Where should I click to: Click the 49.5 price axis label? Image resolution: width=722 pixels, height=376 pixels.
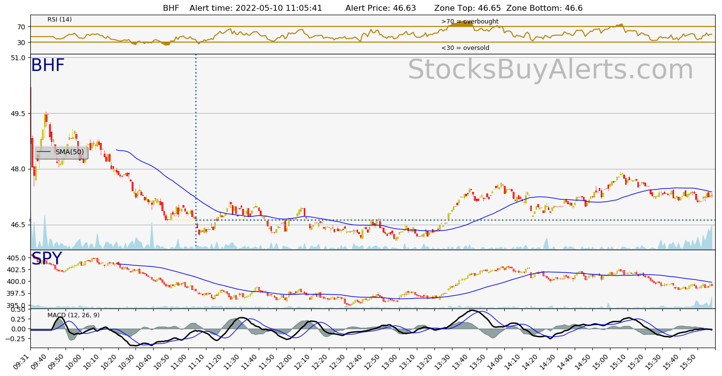click(18, 114)
